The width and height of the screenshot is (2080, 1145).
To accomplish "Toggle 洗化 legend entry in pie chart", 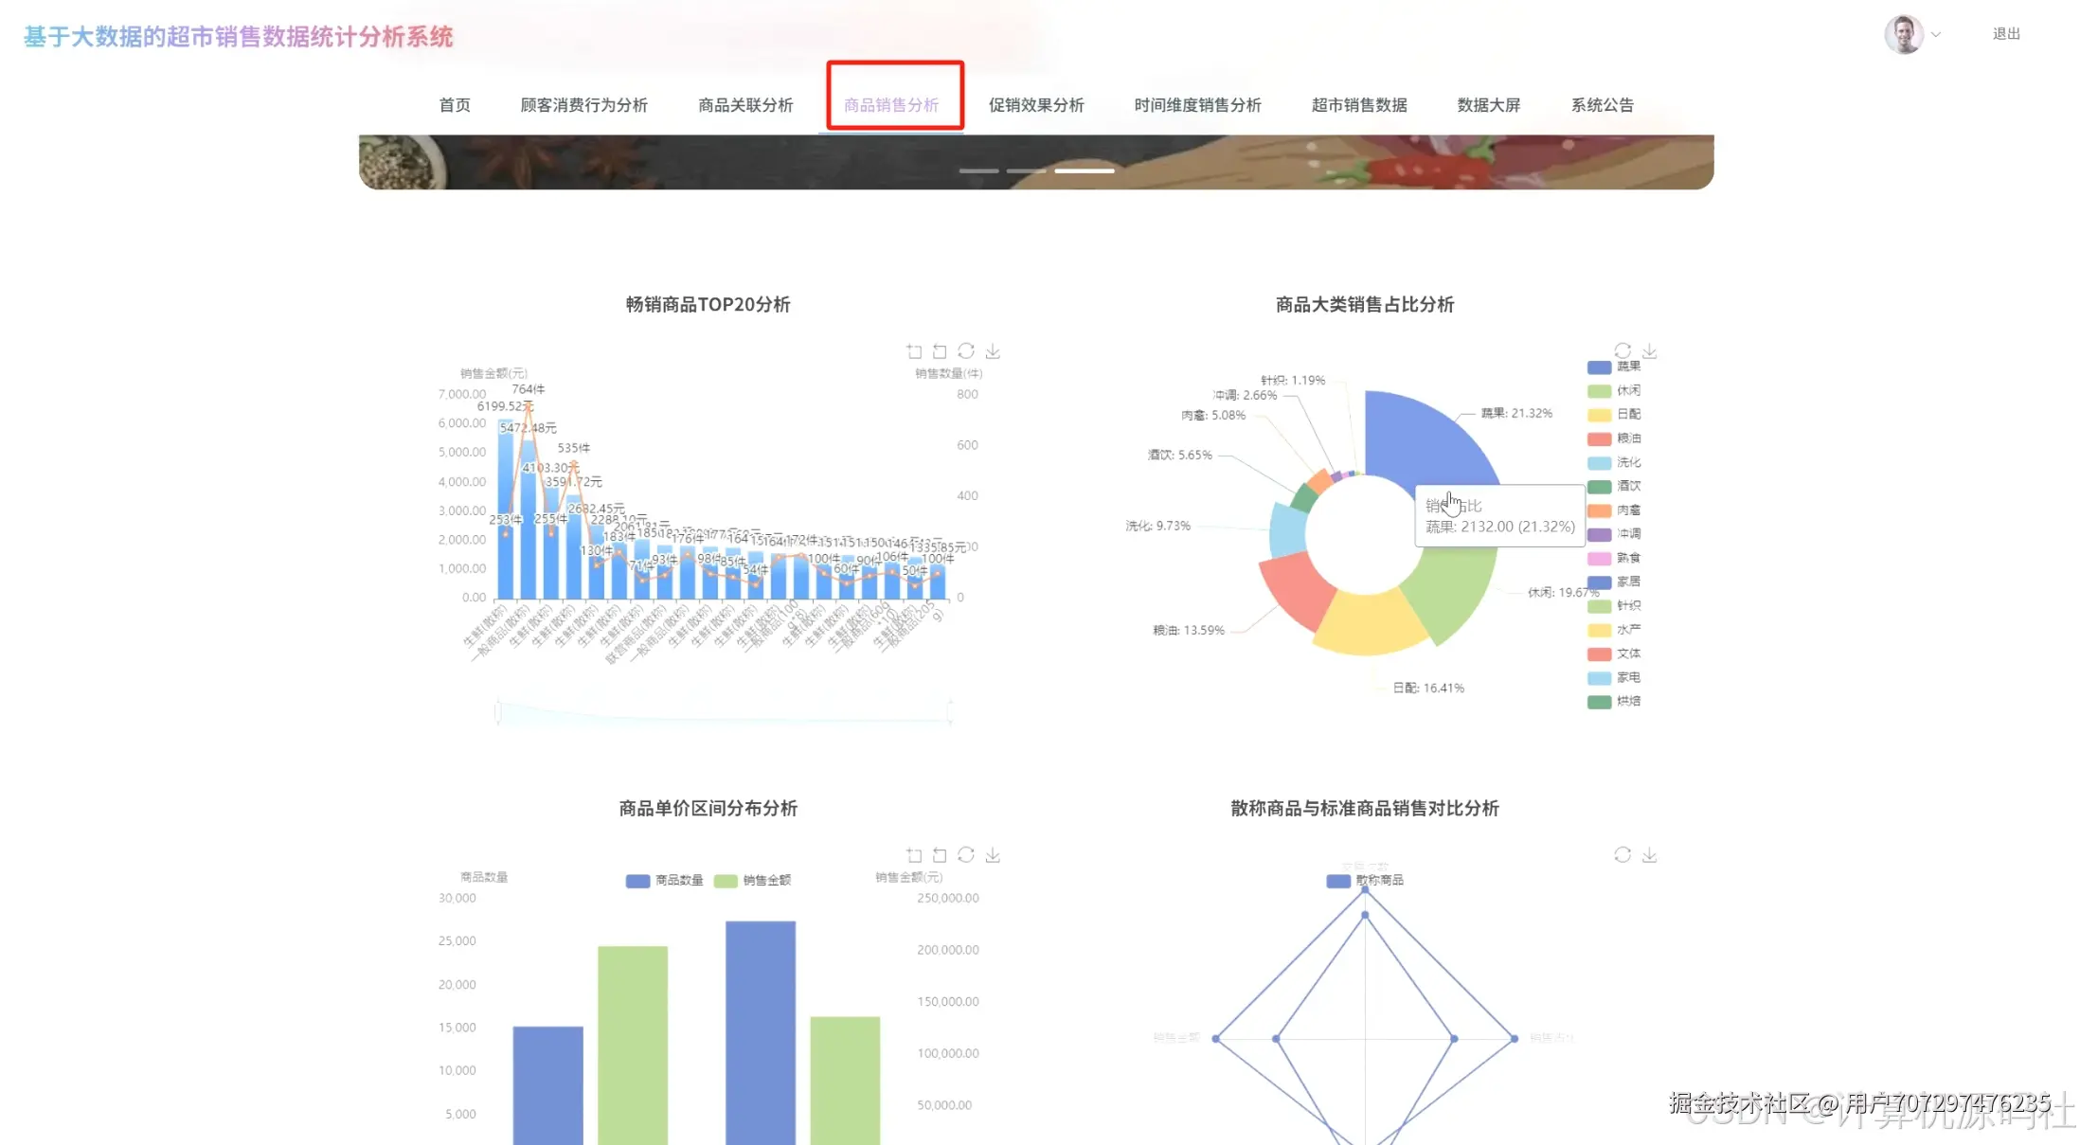I will pyautogui.click(x=1614, y=462).
